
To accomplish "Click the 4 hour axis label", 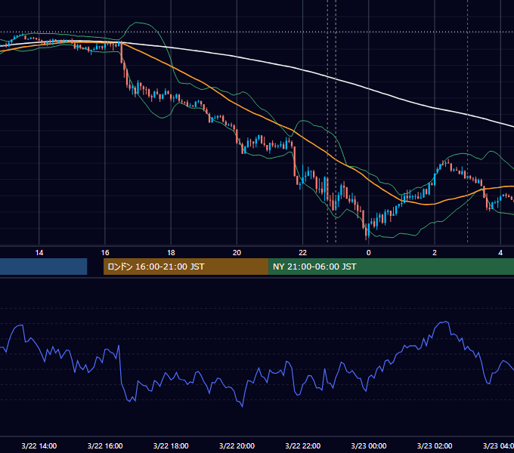I will click(500, 253).
